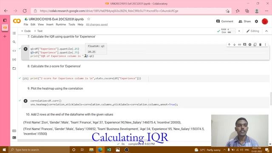Open the code snippets panel icon
Viewport: 272px width, 153px height.
coord(14,51)
